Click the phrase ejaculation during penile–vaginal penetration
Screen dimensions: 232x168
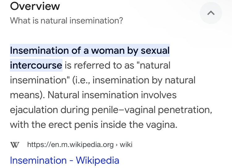coord(111,110)
